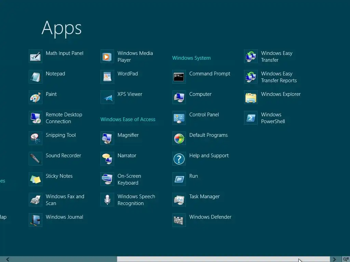Open the Windows Easy Transfer icon
This screenshot has height=262, width=350.
click(251, 56)
